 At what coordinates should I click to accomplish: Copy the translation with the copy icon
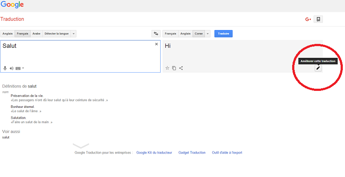pyautogui.click(x=174, y=68)
